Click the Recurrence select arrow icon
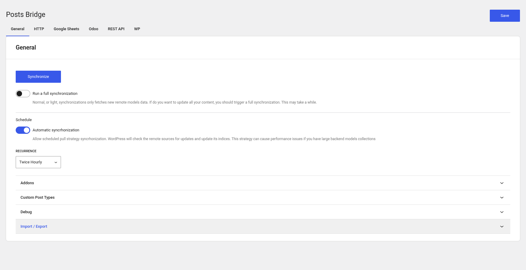The width and height of the screenshot is (526, 270). click(x=56, y=162)
